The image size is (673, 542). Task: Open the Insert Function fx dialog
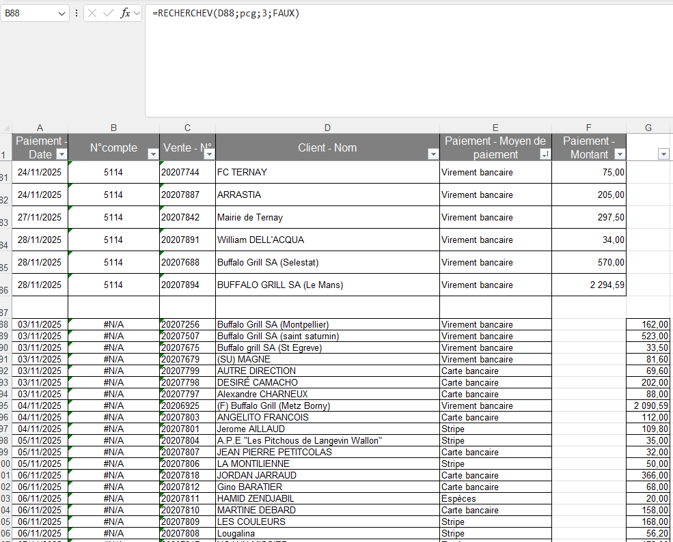point(125,13)
